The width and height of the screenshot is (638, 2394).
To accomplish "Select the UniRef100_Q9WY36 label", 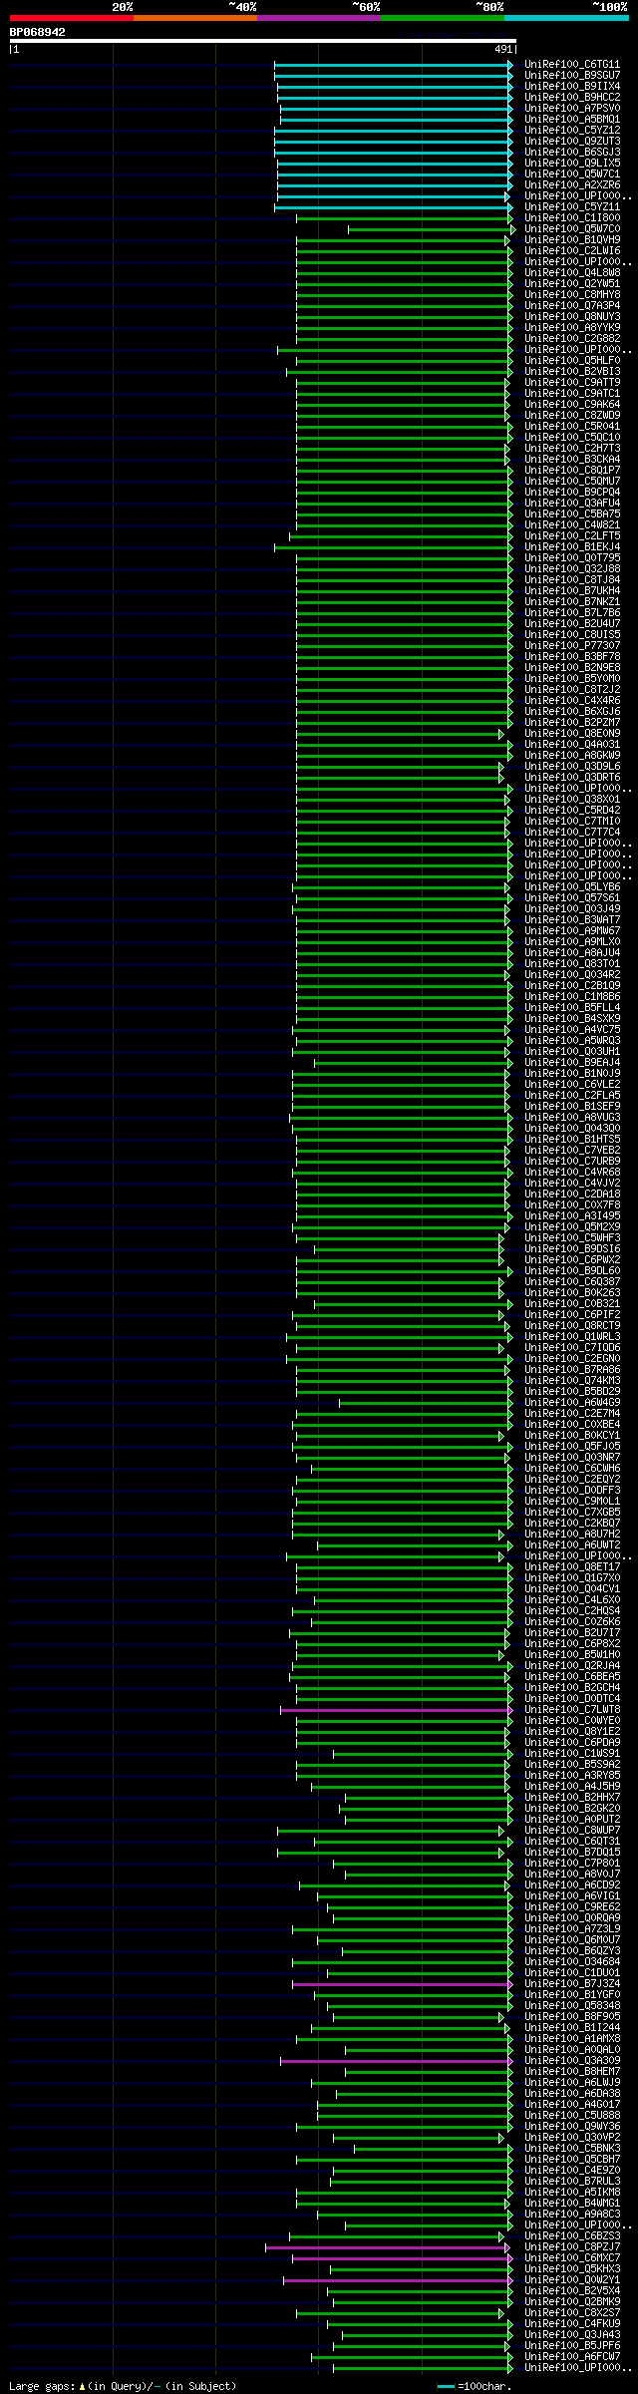I will tap(572, 2127).
